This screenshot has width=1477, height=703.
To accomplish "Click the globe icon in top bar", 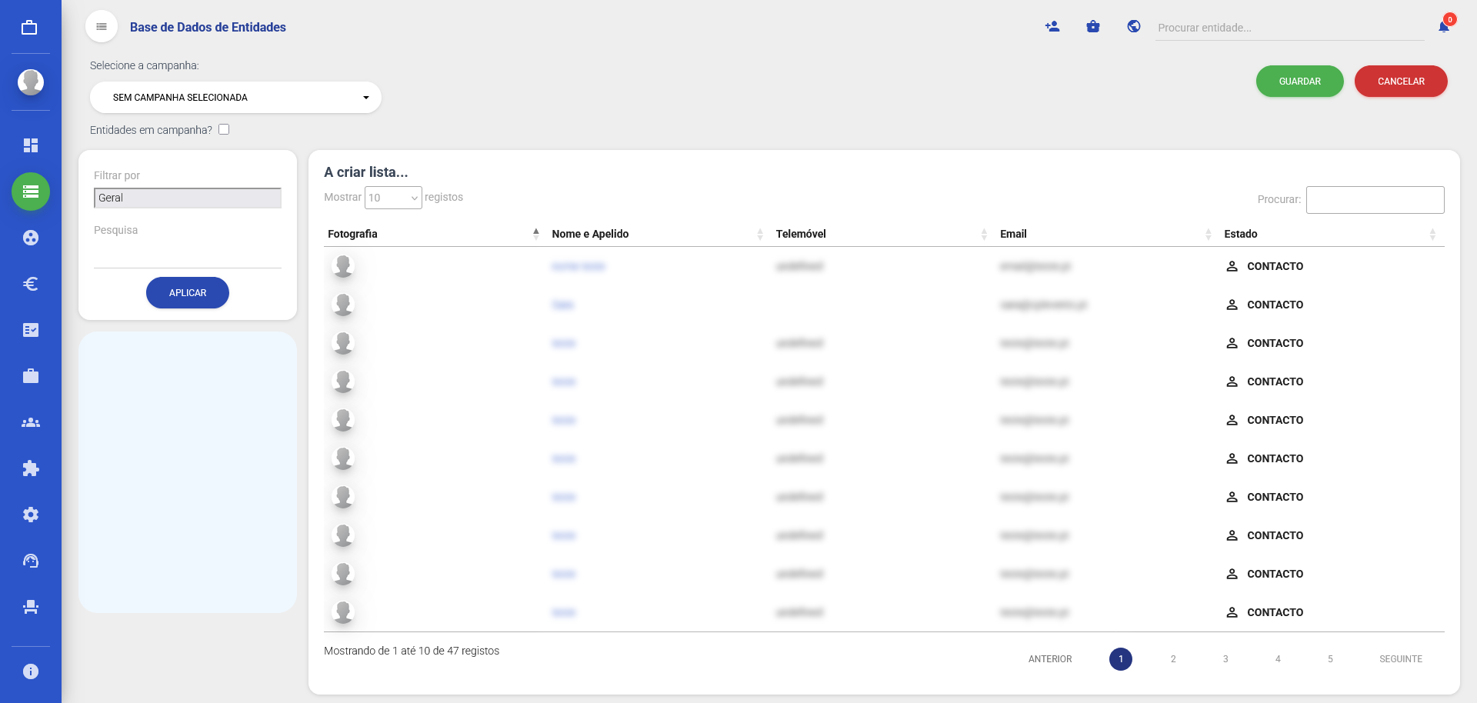I will click(x=1133, y=27).
